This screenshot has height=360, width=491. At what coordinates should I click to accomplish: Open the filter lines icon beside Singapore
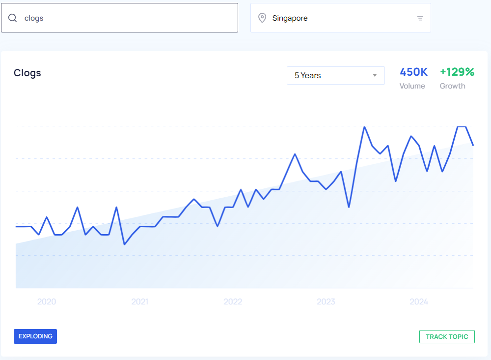point(420,18)
